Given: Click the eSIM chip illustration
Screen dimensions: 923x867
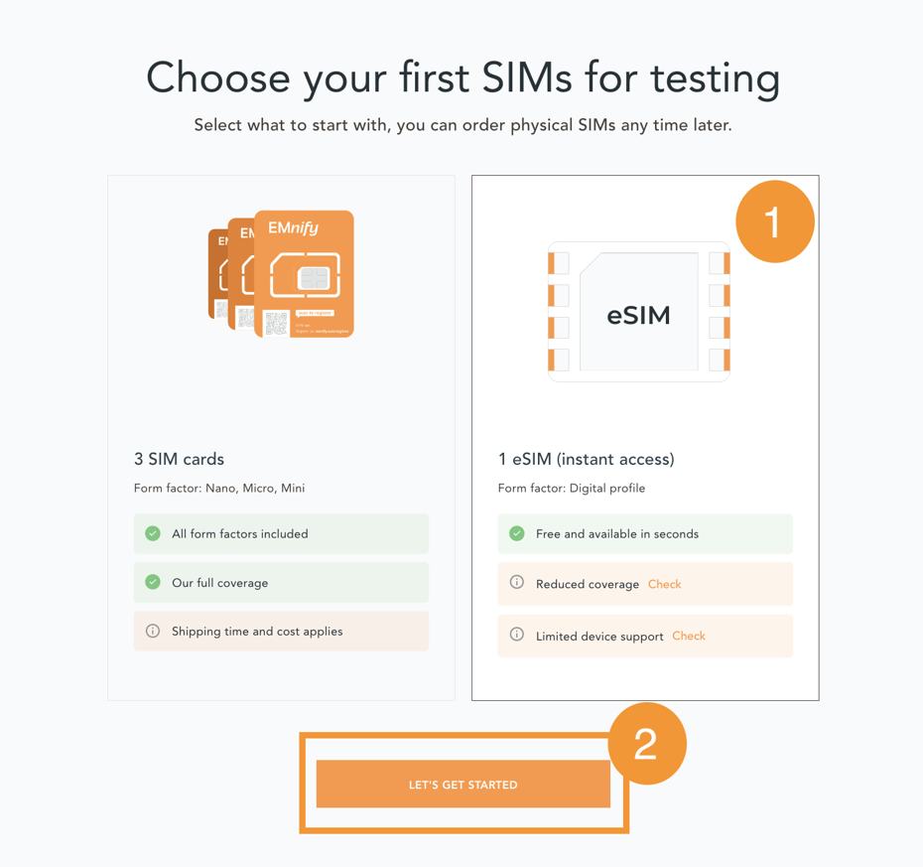Looking at the screenshot, I should tap(638, 311).
